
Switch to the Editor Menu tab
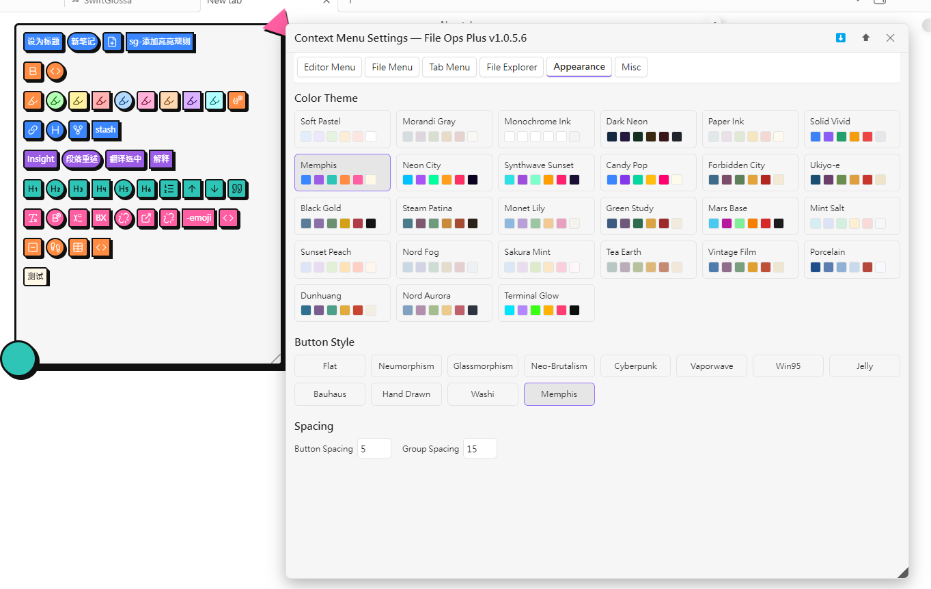329,67
